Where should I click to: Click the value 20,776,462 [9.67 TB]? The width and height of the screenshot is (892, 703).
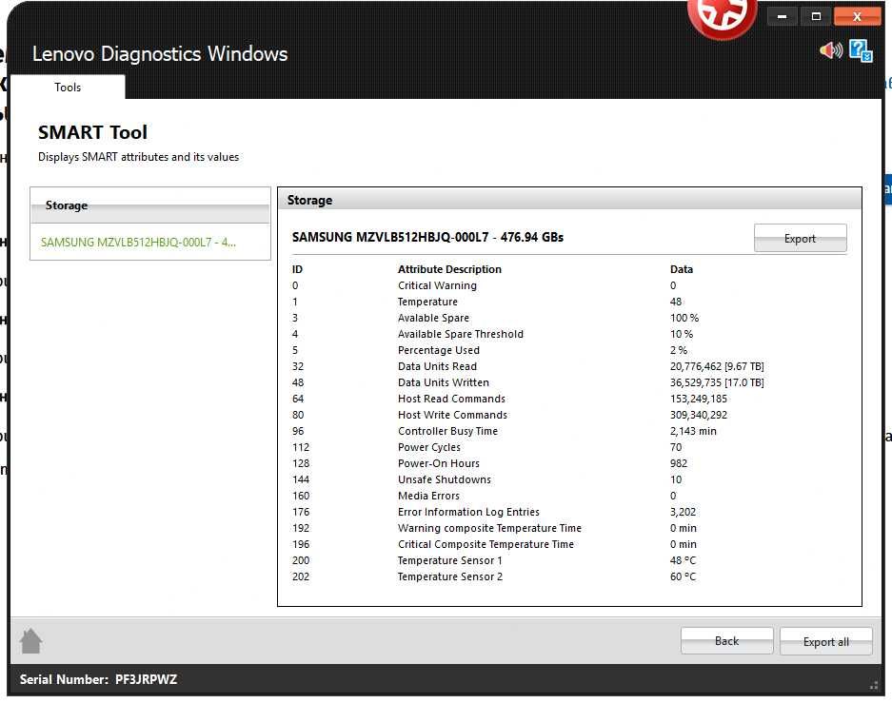click(x=717, y=366)
